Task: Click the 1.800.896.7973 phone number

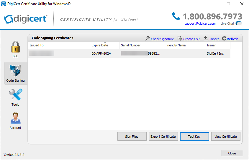Action: click(x=212, y=16)
